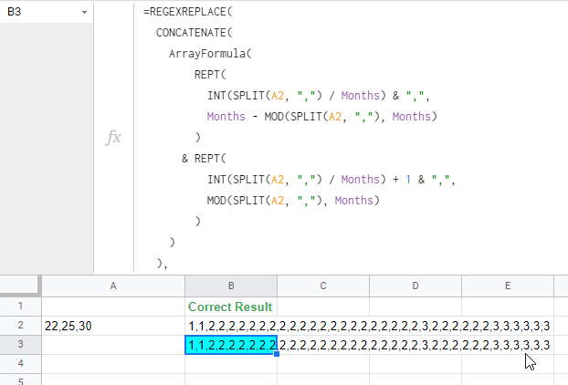Image resolution: width=568 pixels, height=385 pixels.
Task: Click the fill handle of cell B3
Action: [x=277, y=354]
